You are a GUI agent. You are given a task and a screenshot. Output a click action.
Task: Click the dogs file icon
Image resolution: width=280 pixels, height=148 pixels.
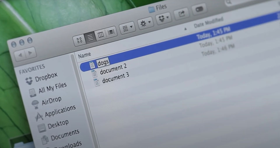92,65
